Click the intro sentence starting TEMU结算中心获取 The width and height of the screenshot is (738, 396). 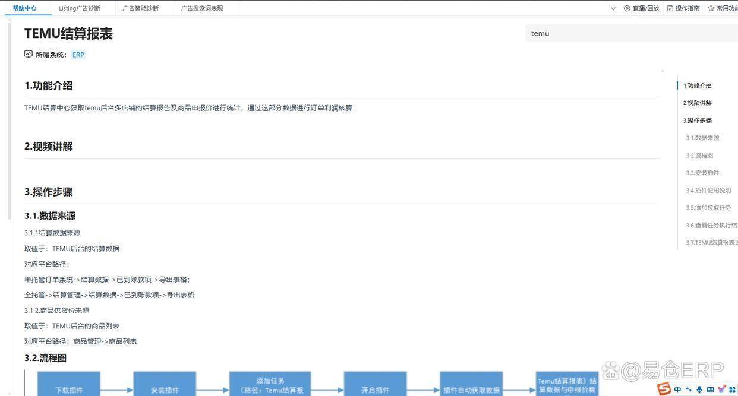tap(188, 108)
